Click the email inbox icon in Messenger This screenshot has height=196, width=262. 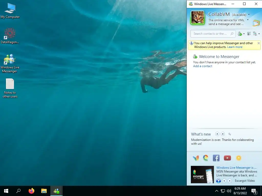pyautogui.click(x=256, y=23)
